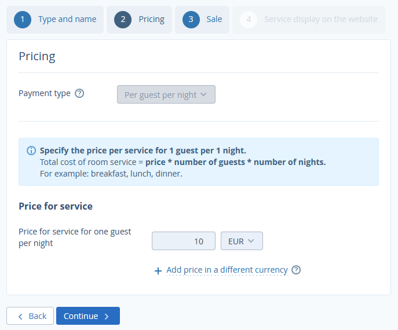Open help icon next to Add price link
Screen dimensions: 398x330
296,270
